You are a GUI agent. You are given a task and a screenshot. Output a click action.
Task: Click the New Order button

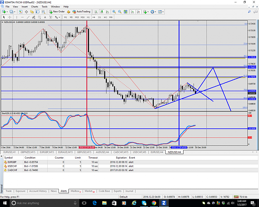click(x=57, y=12)
